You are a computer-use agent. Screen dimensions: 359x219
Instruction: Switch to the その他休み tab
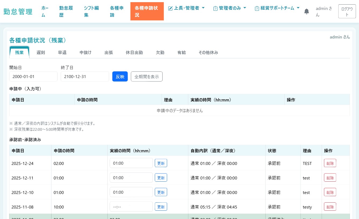208,52
